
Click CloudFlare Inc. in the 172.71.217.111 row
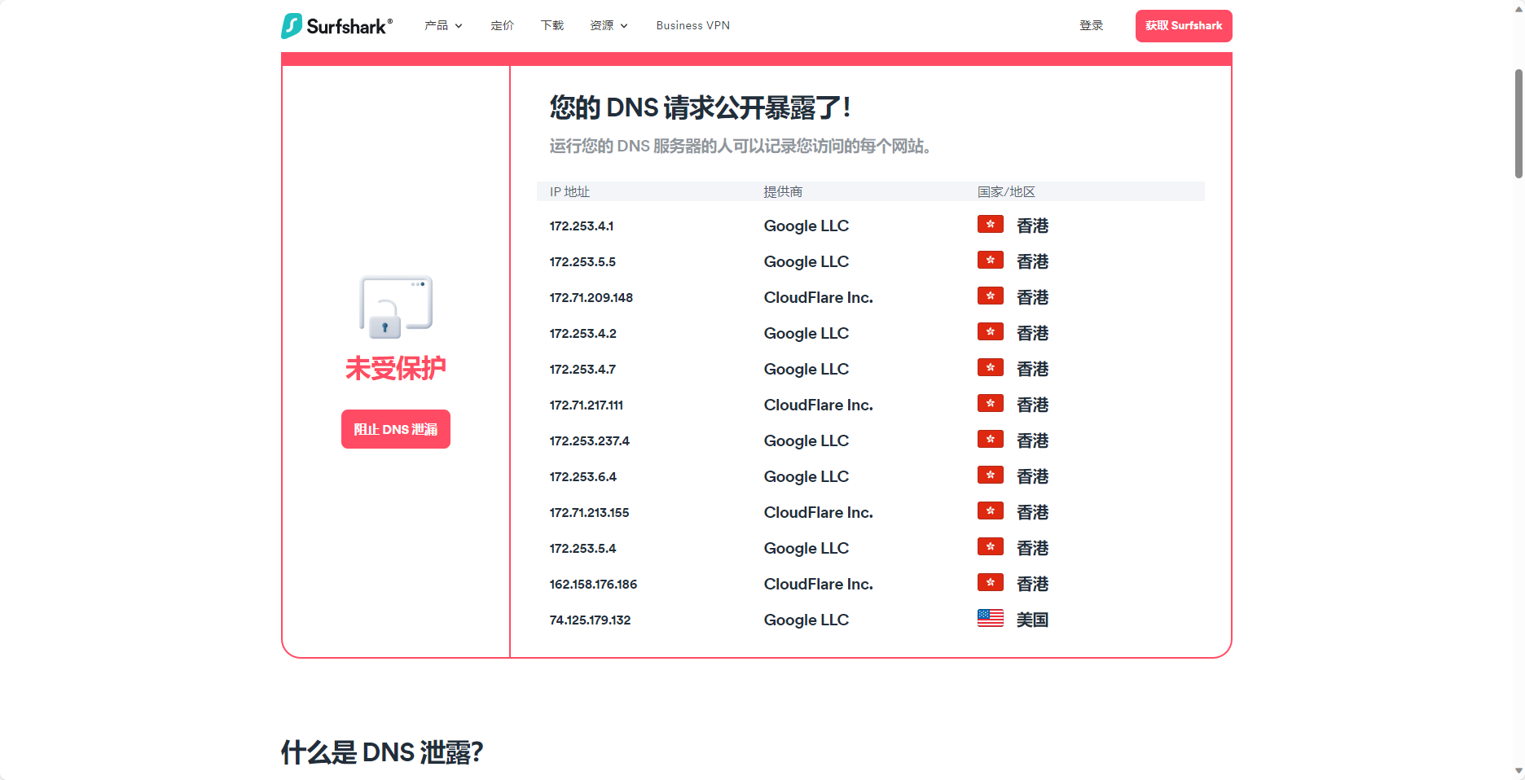click(819, 405)
